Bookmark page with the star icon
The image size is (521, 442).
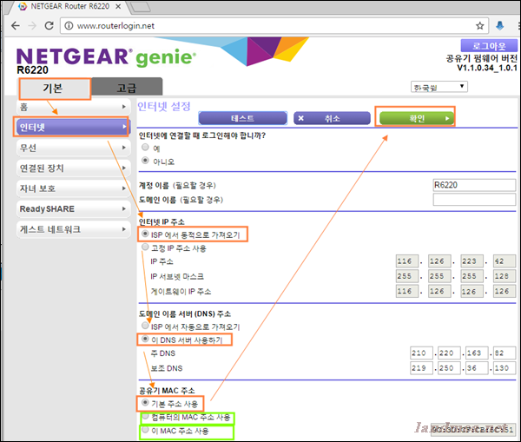479,25
